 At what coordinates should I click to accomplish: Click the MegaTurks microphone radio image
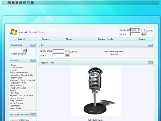96,91
